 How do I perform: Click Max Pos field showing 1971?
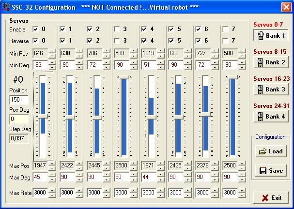coord(149,165)
